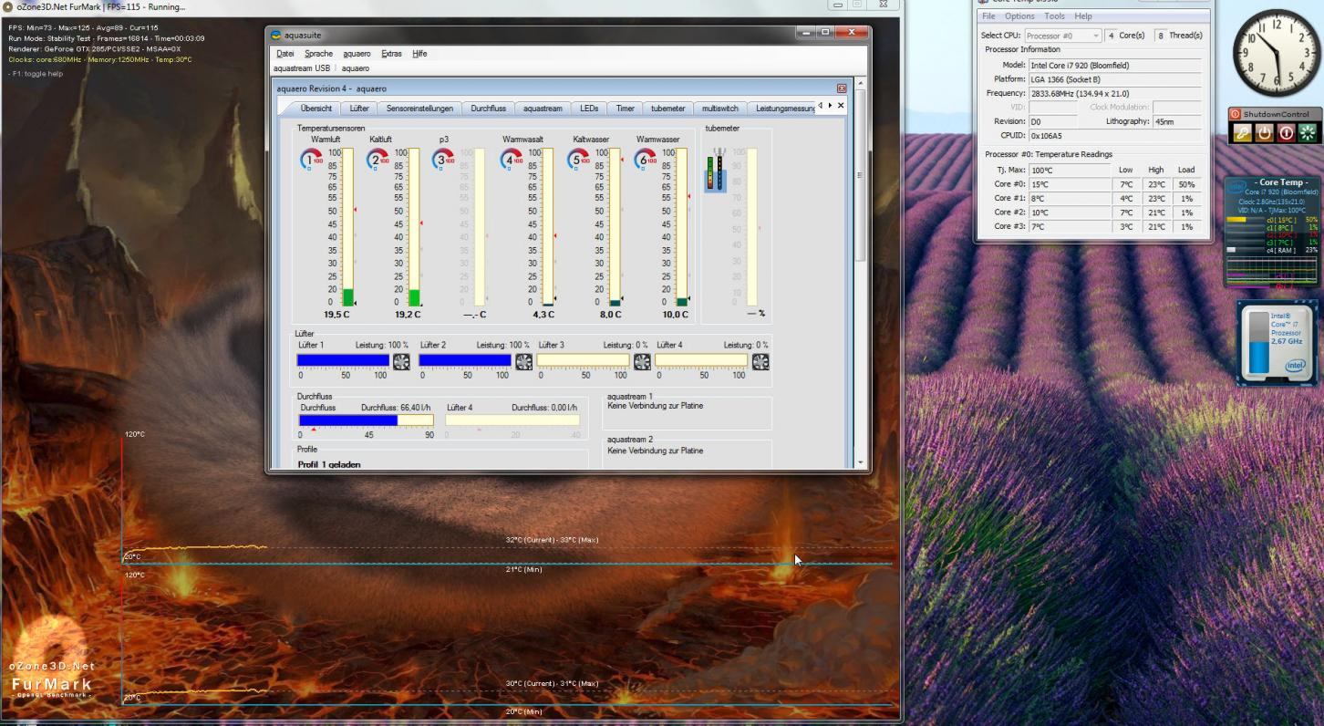Click the sensor 6 gauge icon under Warmwasser
Image resolution: width=1324 pixels, height=726 pixels.
point(645,159)
